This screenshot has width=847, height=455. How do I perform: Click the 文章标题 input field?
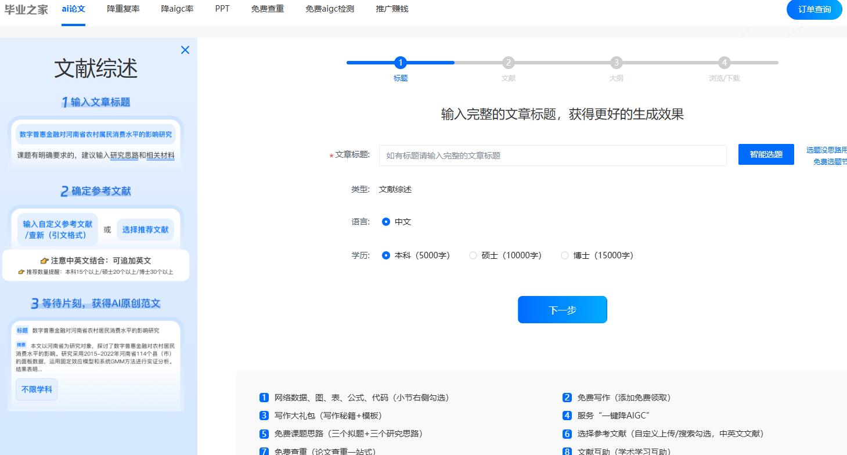tap(553, 155)
